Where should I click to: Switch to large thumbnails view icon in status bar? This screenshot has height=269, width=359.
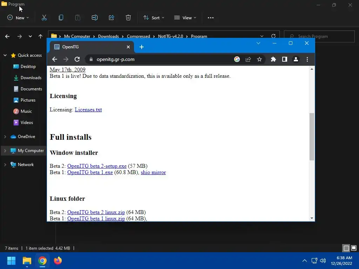(354, 248)
